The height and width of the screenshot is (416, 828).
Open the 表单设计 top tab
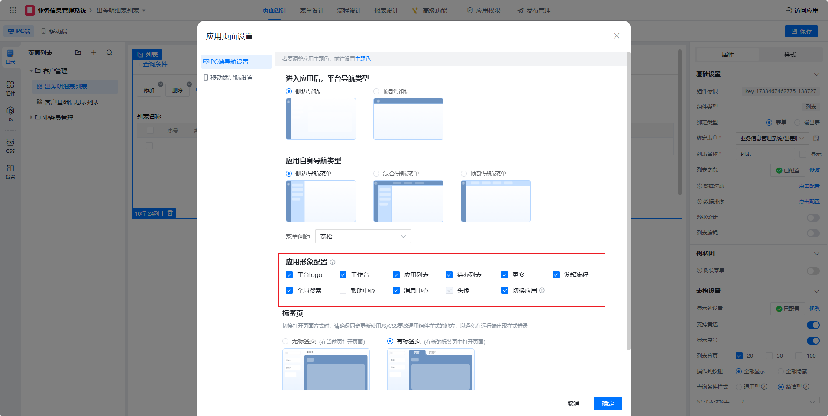point(312,10)
